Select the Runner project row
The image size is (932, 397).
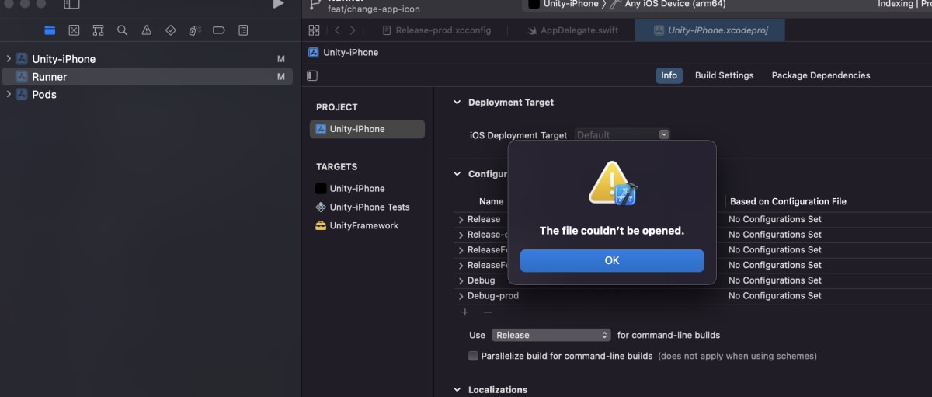click(147, 77)
